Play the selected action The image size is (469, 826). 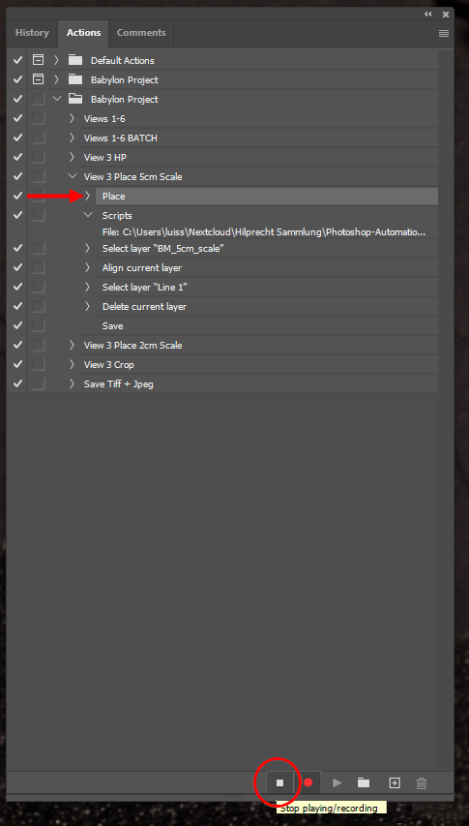click(337, 782)
